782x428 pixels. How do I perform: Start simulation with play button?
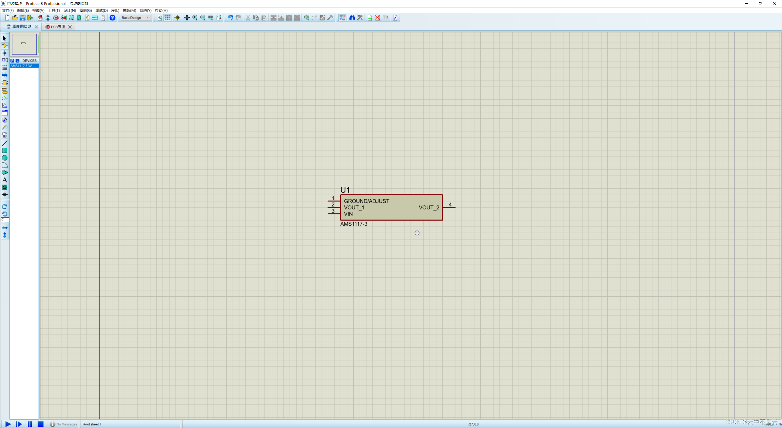(8, 424)
